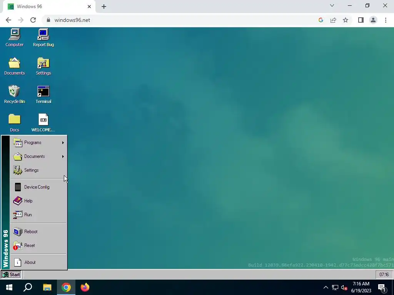The width and height of the screenshot is (394, 295).
Task: Click the Google icon in address bar
Action: tap(321, 20)
